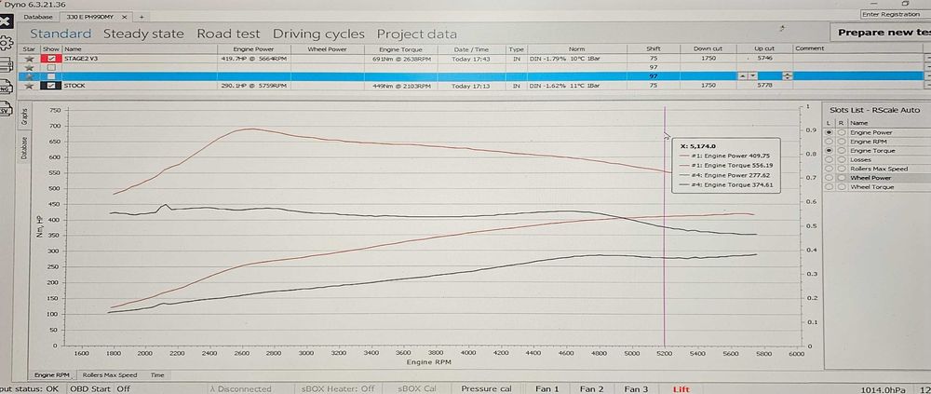
Task: Click the Norm column header
Action: click(576, 48)
